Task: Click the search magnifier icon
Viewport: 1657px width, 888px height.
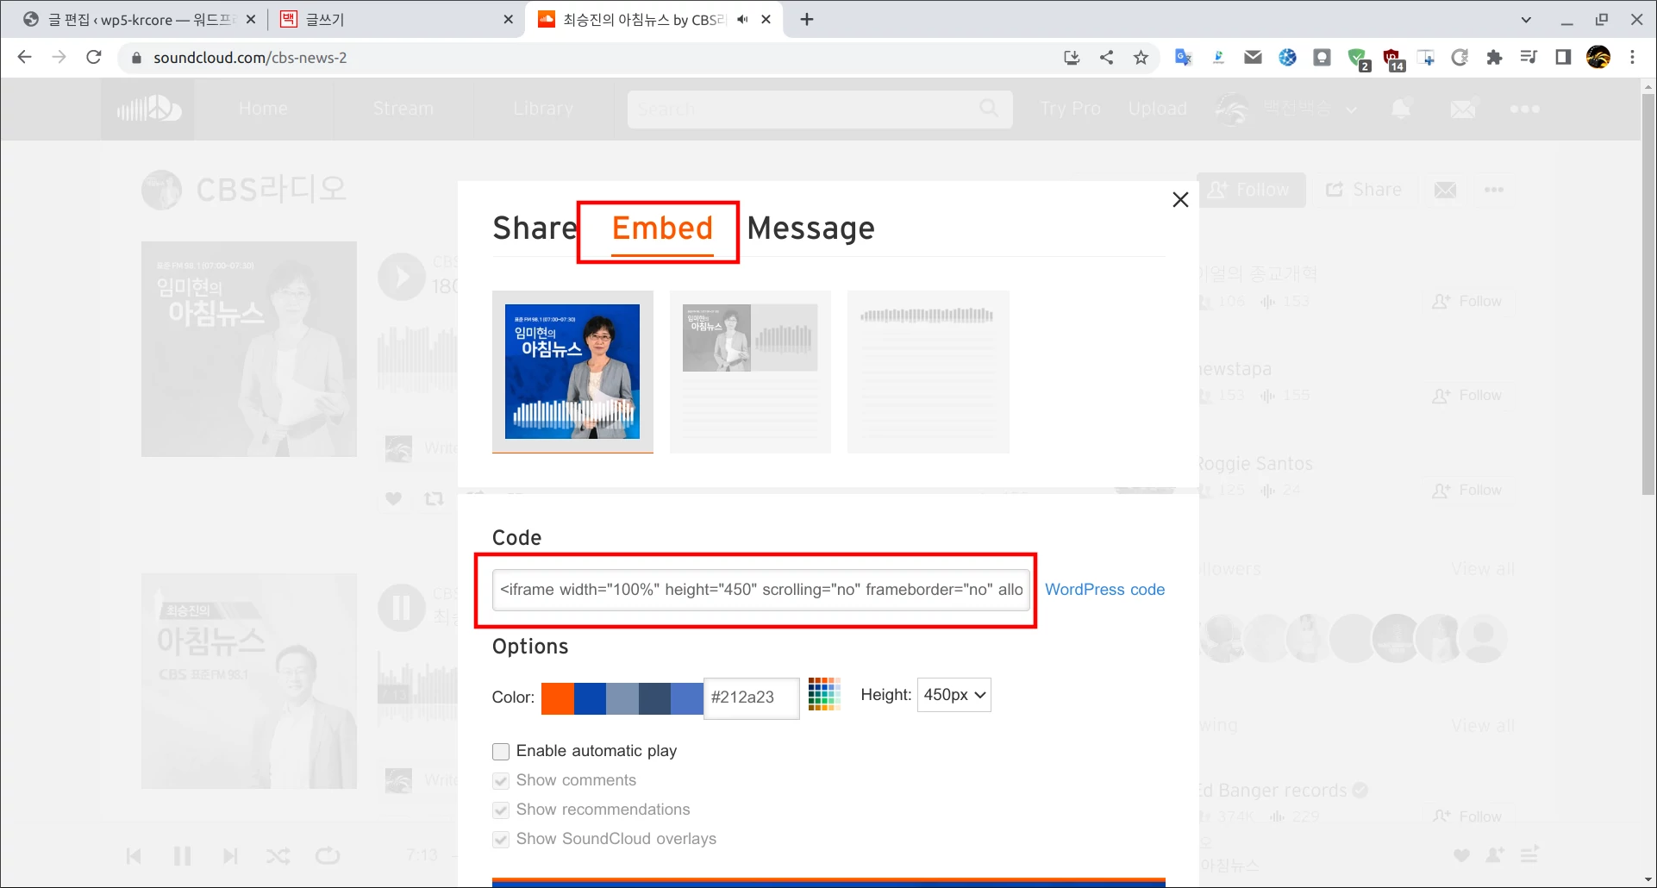Action: 989,108
